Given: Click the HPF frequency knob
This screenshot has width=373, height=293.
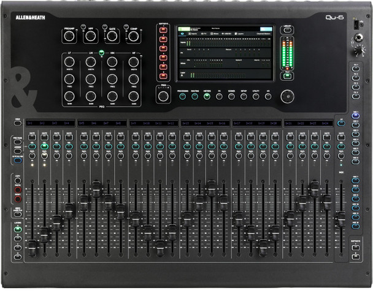Looking at the screenshot, I should 91,36.
